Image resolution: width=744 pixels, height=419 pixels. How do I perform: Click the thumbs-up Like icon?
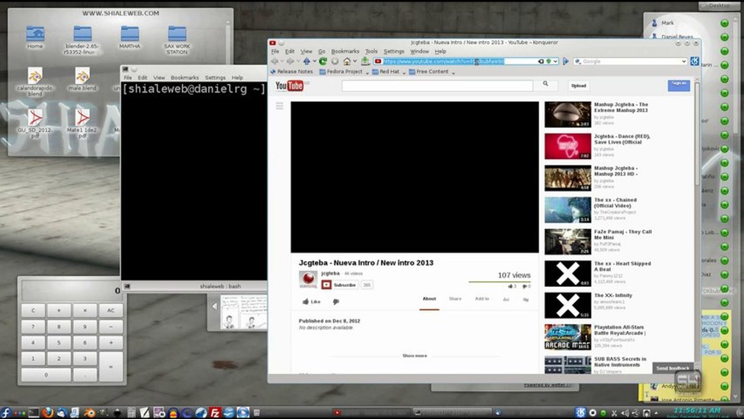pos(306,301)
